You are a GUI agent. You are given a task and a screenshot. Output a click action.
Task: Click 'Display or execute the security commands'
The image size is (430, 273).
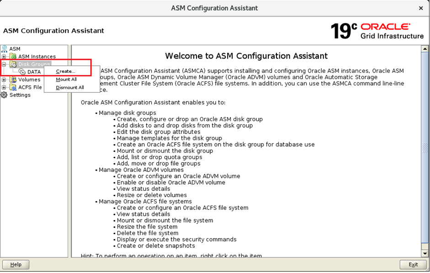176,239
